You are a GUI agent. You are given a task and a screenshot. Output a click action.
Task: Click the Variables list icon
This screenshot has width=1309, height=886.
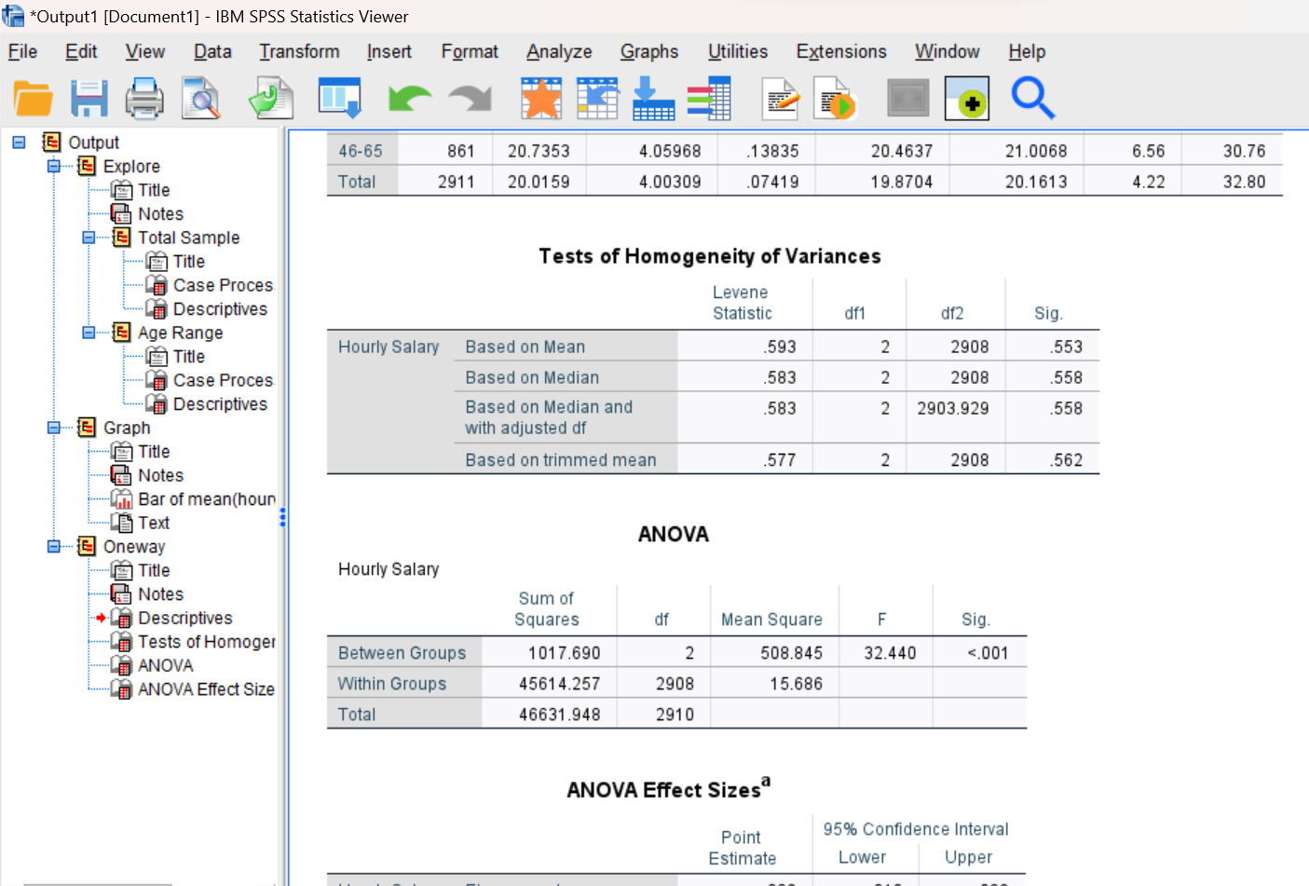pos(709,98)
